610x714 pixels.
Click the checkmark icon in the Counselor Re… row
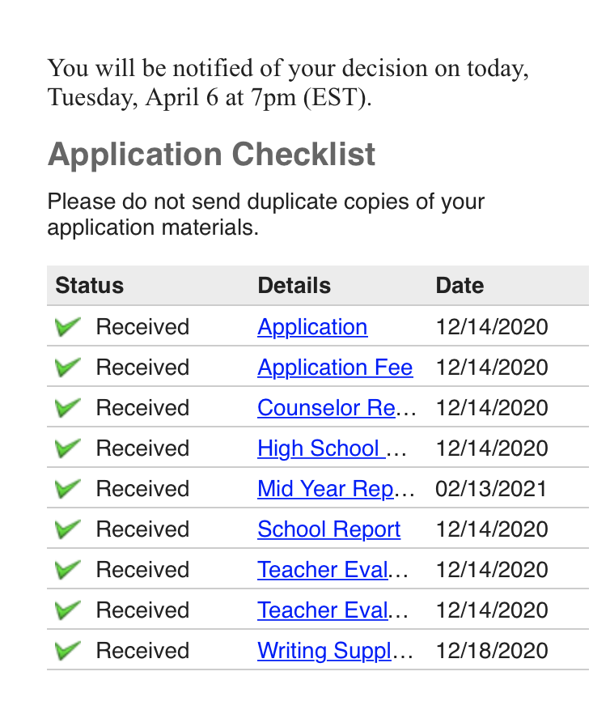pos(68,408)
